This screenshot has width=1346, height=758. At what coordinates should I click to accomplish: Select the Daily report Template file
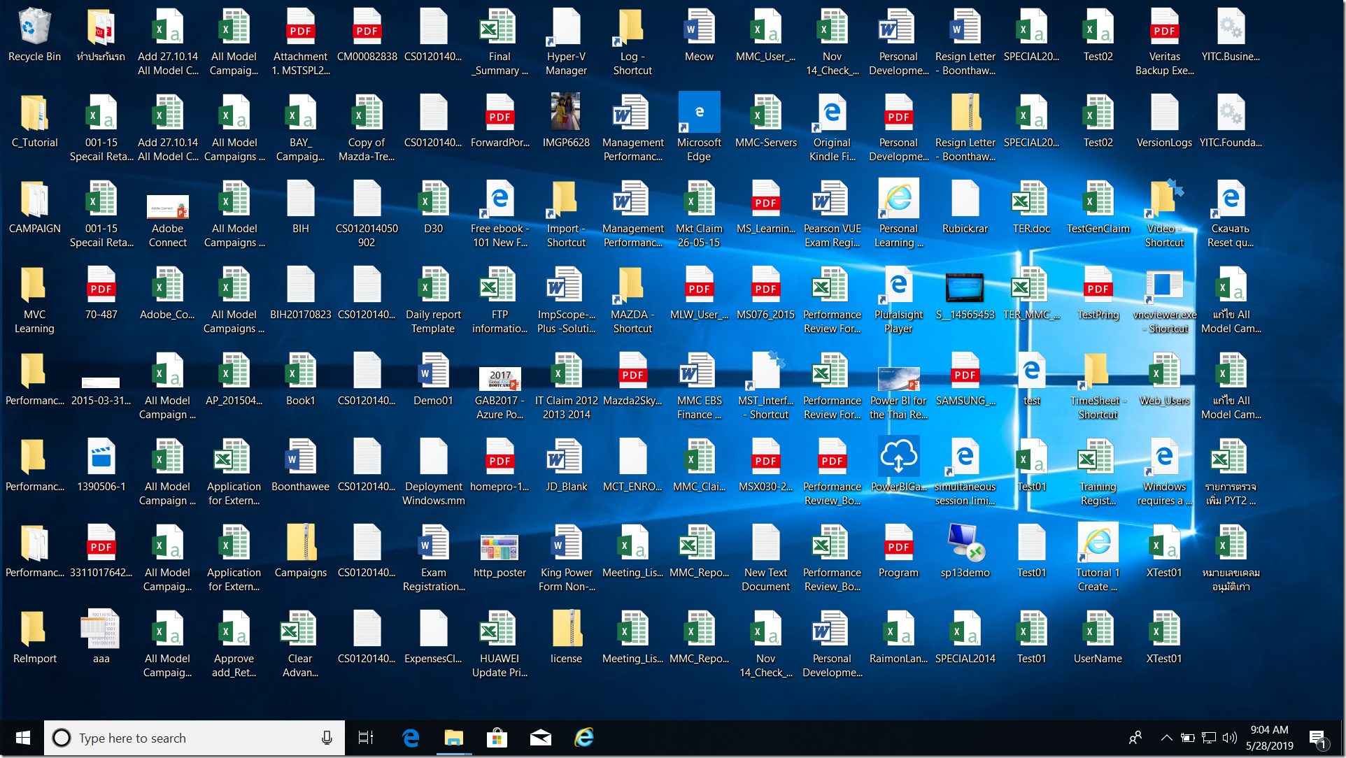click(433, 299)
